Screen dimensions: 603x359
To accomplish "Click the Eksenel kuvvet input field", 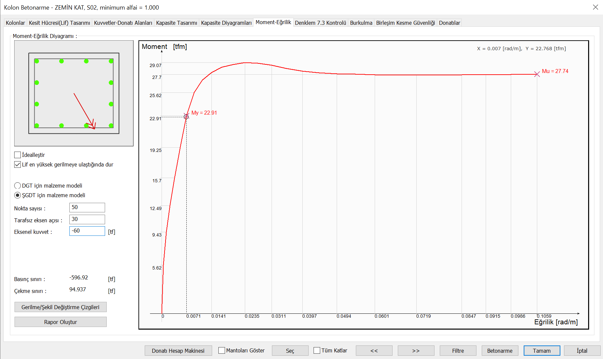I will coord(87,231).
